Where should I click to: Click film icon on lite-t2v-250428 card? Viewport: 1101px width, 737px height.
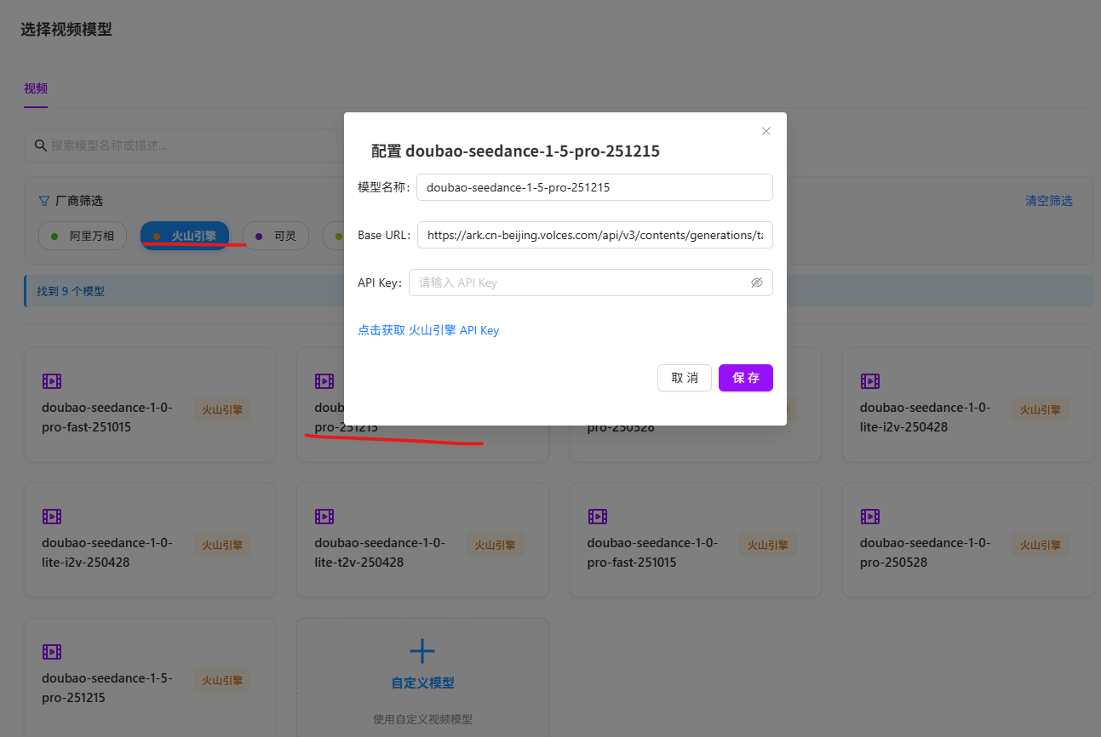[x=324, y=516]
